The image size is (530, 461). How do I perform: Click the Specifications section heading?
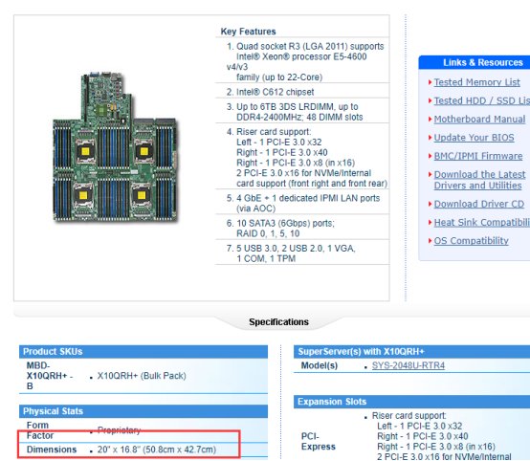[x=278, y=321]
